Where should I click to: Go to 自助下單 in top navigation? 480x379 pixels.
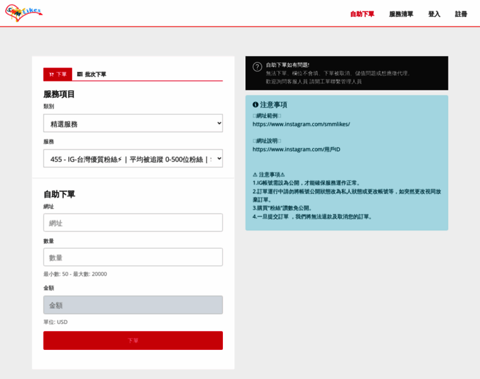362,14
